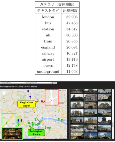Click the topmost blue map pin
Screen dimensions: 115x142
click(28, 92)
